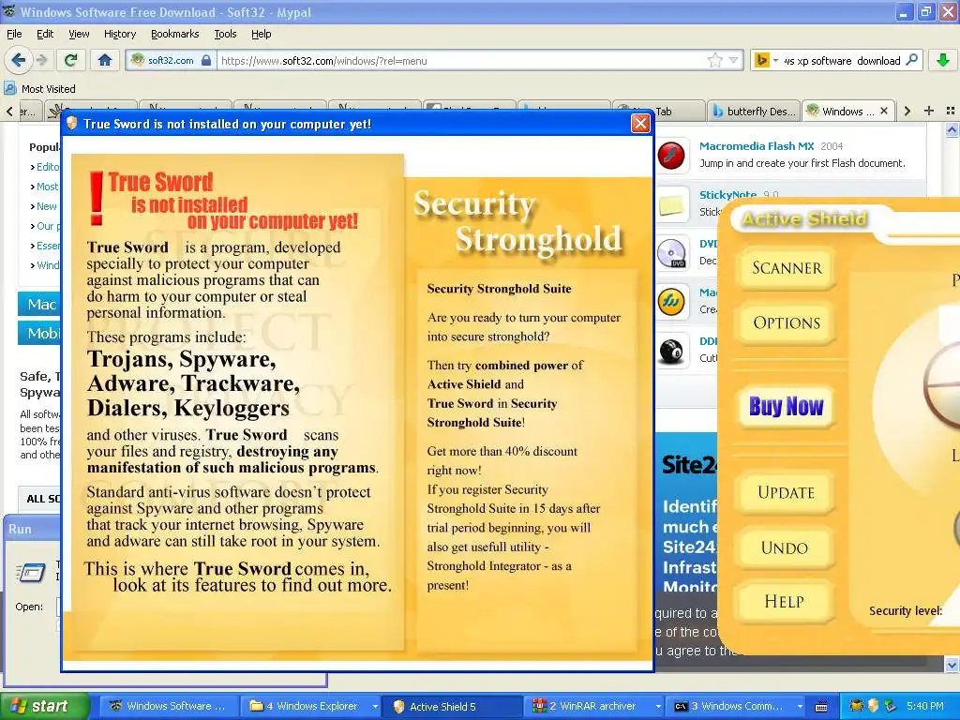Open a new tab with plus

(929, 111)
